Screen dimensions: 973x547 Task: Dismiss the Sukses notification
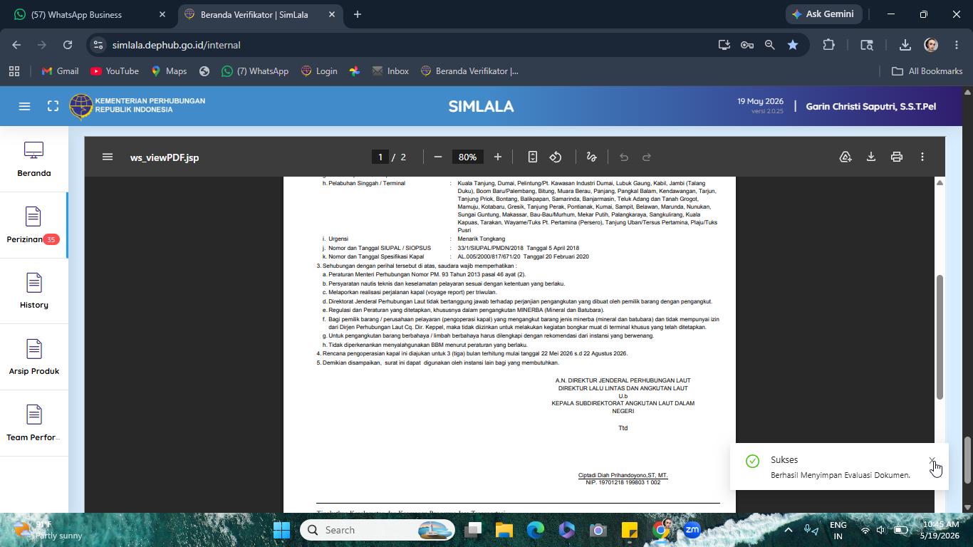pos(932,460)
